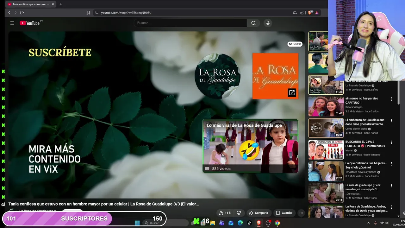Open TikTok from the taskbar
The height and width of the screenshot is (228, 405).
click(249, 223)
